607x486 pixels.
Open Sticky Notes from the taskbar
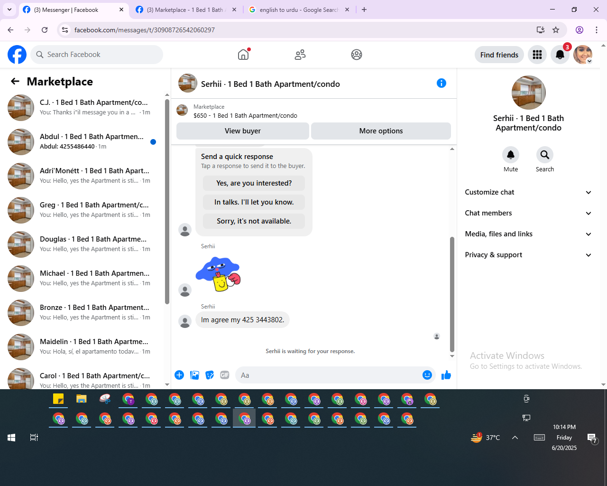58,399
